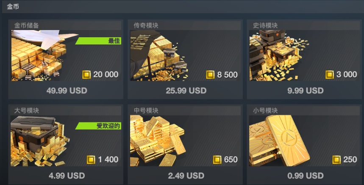
Task: Buy the 49.99 USD pack
Action: [x=67, y=91]
